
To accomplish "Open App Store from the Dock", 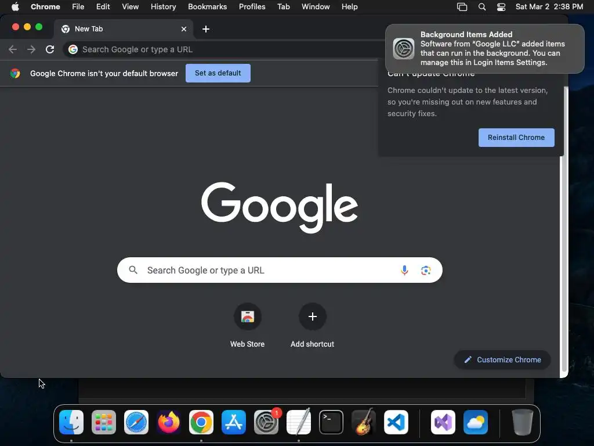I will pos(234,422).
